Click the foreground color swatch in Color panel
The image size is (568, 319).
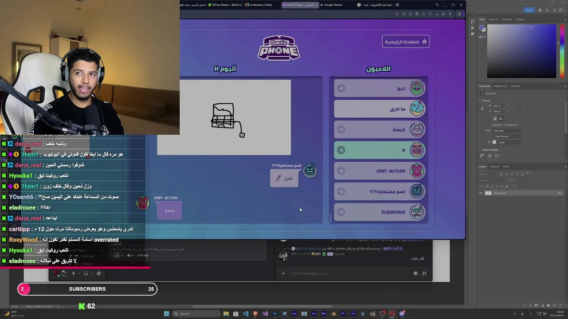coord(481,27)
